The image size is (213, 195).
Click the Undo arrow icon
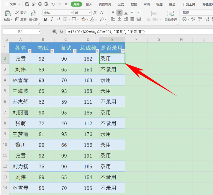click(x=53, y=4)
